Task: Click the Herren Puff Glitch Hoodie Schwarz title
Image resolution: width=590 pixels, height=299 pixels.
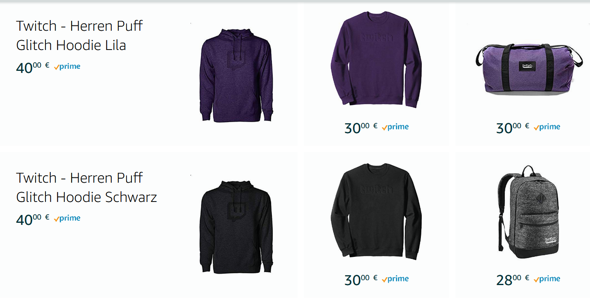Action: (x=86, y=187)
